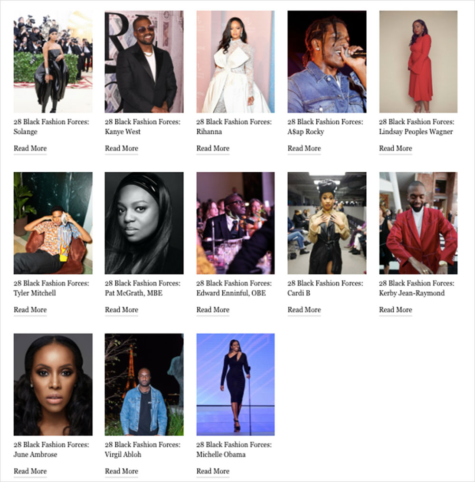475x482 pixels.
Task: Open the June Ambrose portrait thumbnail
Action: (53, 385)
